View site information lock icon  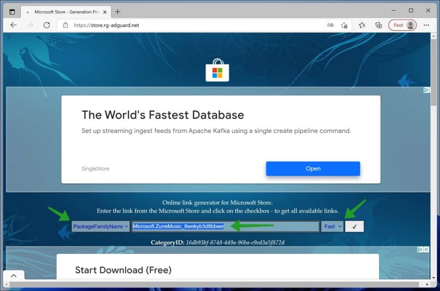(x=66, y=25)
